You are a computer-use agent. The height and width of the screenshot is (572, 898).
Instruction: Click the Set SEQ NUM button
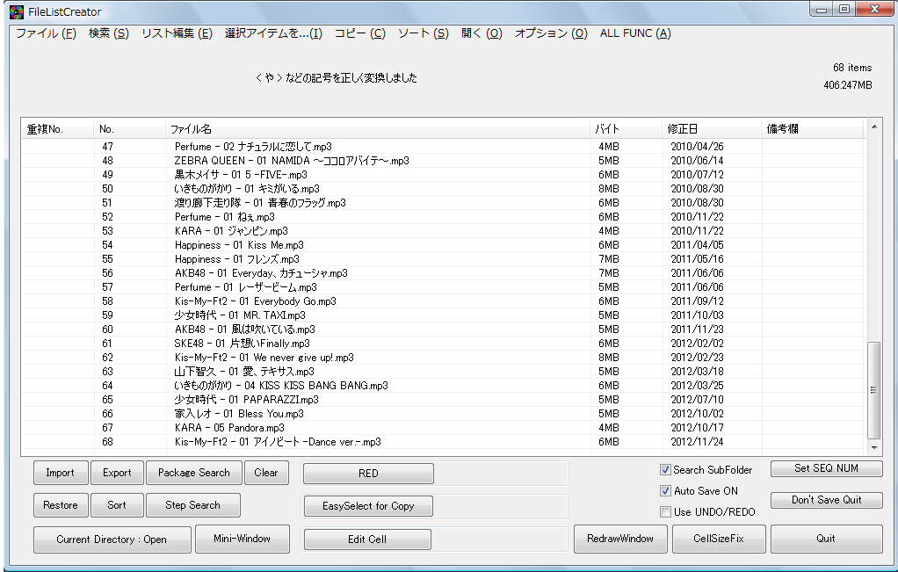point(825,469)
